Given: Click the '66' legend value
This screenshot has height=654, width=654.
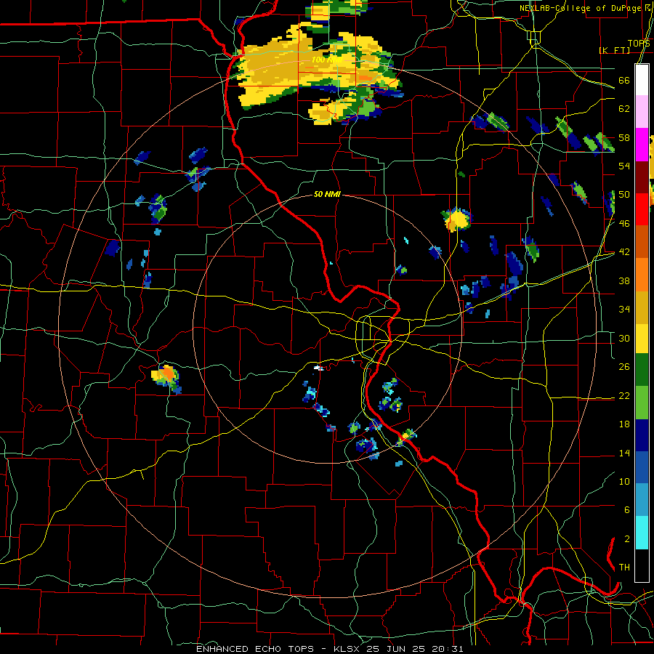Looking at the screenshot, I should tap(624, 80).
